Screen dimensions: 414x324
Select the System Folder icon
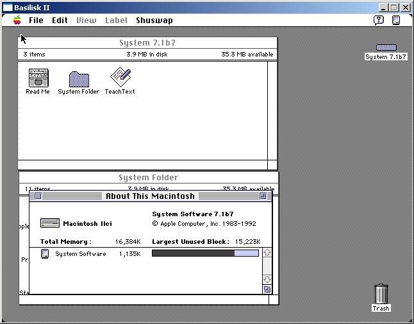(79, 79)
